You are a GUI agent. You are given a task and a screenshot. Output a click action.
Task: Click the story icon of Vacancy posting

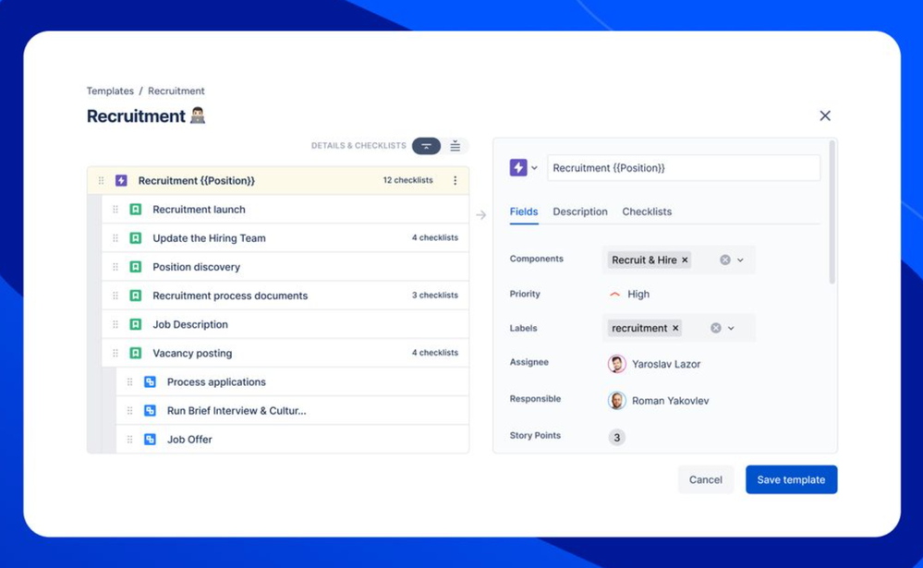[x=136, y=353]
